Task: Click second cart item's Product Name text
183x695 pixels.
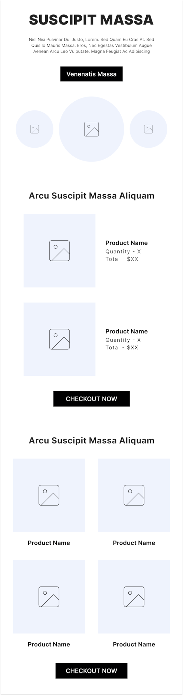Action: (x=126, y=331)
